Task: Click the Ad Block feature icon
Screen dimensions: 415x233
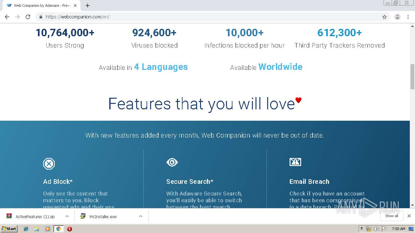Action: tap(49, 164)
